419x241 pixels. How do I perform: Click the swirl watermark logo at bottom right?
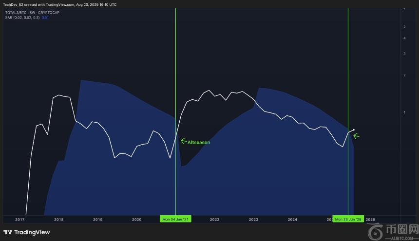(378, 230)
